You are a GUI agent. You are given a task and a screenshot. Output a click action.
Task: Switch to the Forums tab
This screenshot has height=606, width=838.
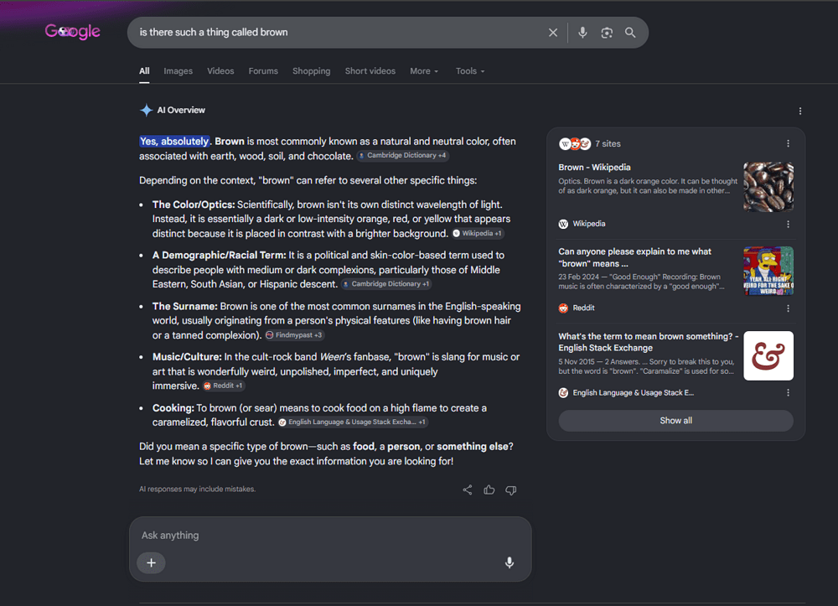(263, 71)
